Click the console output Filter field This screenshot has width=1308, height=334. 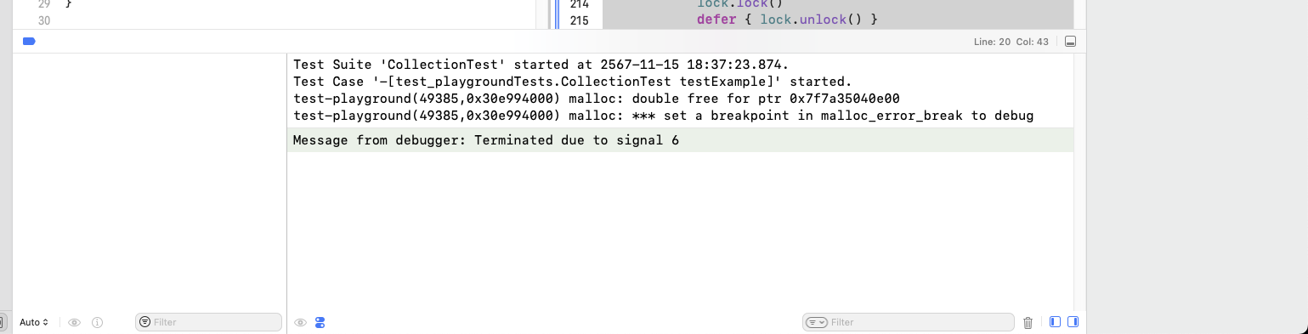909,322
